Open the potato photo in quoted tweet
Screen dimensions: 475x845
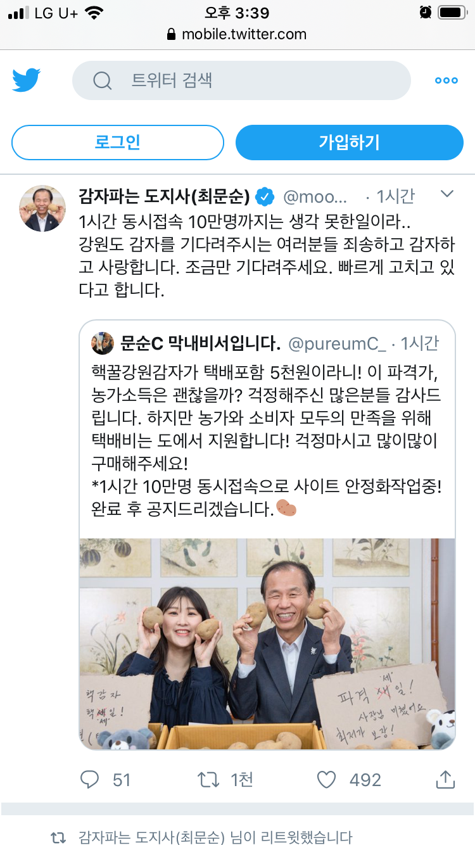(267, 644)
